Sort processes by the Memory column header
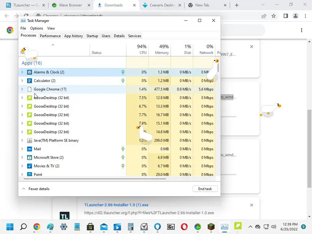312x234 pixels. (160, 50)
